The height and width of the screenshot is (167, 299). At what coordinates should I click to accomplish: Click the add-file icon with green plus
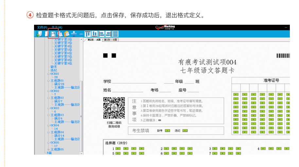click(39, 34)
